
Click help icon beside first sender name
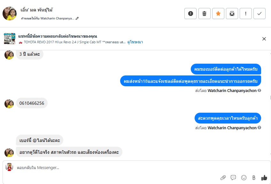(x=259, y=90)
